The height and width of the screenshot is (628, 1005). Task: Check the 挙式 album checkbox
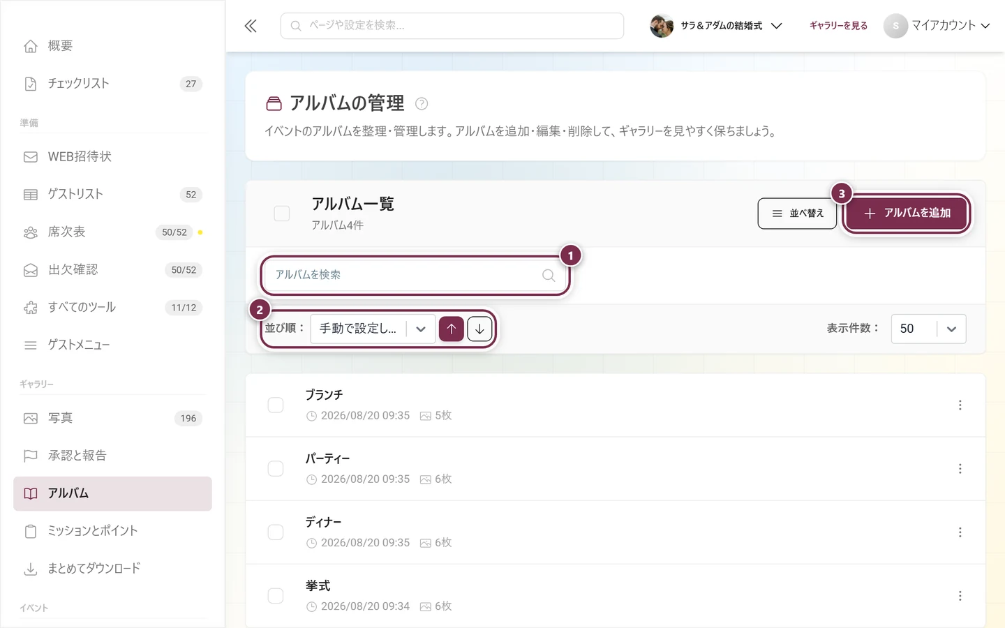pos(276,596)
